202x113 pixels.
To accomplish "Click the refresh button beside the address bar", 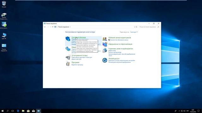I will pyautogui.click(x=137, y=27).
